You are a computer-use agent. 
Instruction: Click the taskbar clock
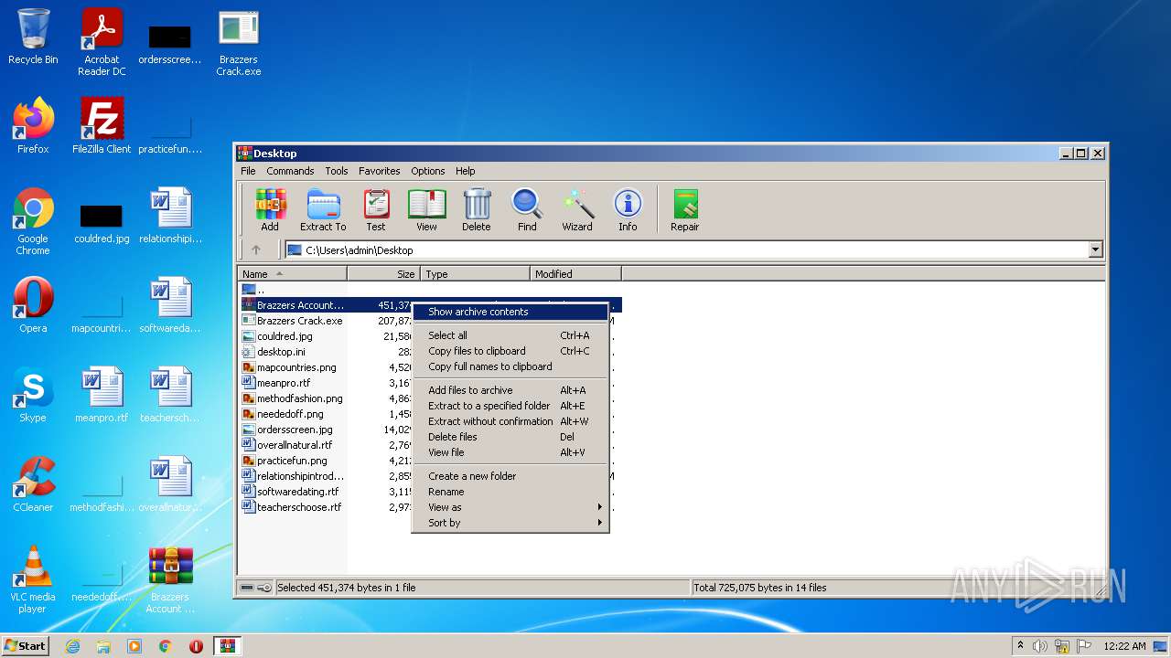coord(1124,646)
